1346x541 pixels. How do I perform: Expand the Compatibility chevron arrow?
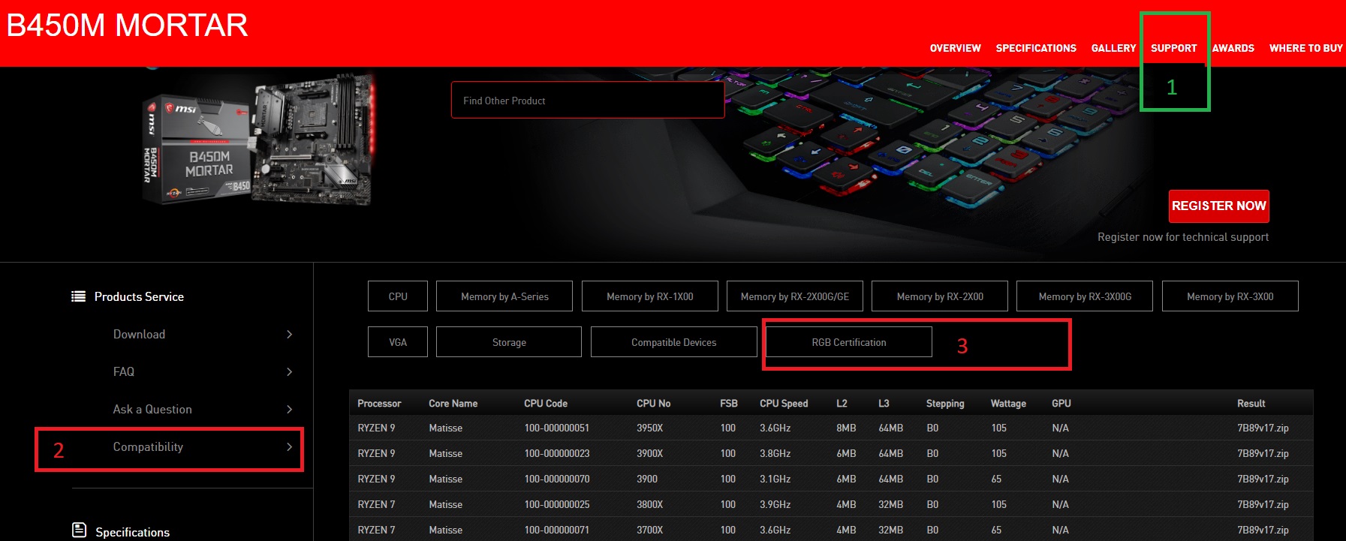pos(289,447)
